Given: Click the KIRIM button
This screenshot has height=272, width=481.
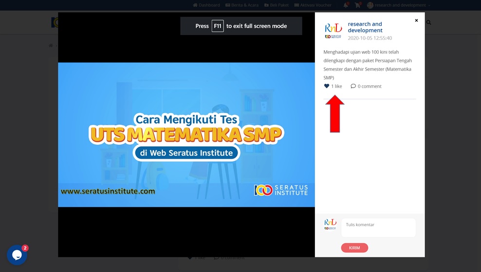Looking at the screenshot, I should click(x=354, y=248).
